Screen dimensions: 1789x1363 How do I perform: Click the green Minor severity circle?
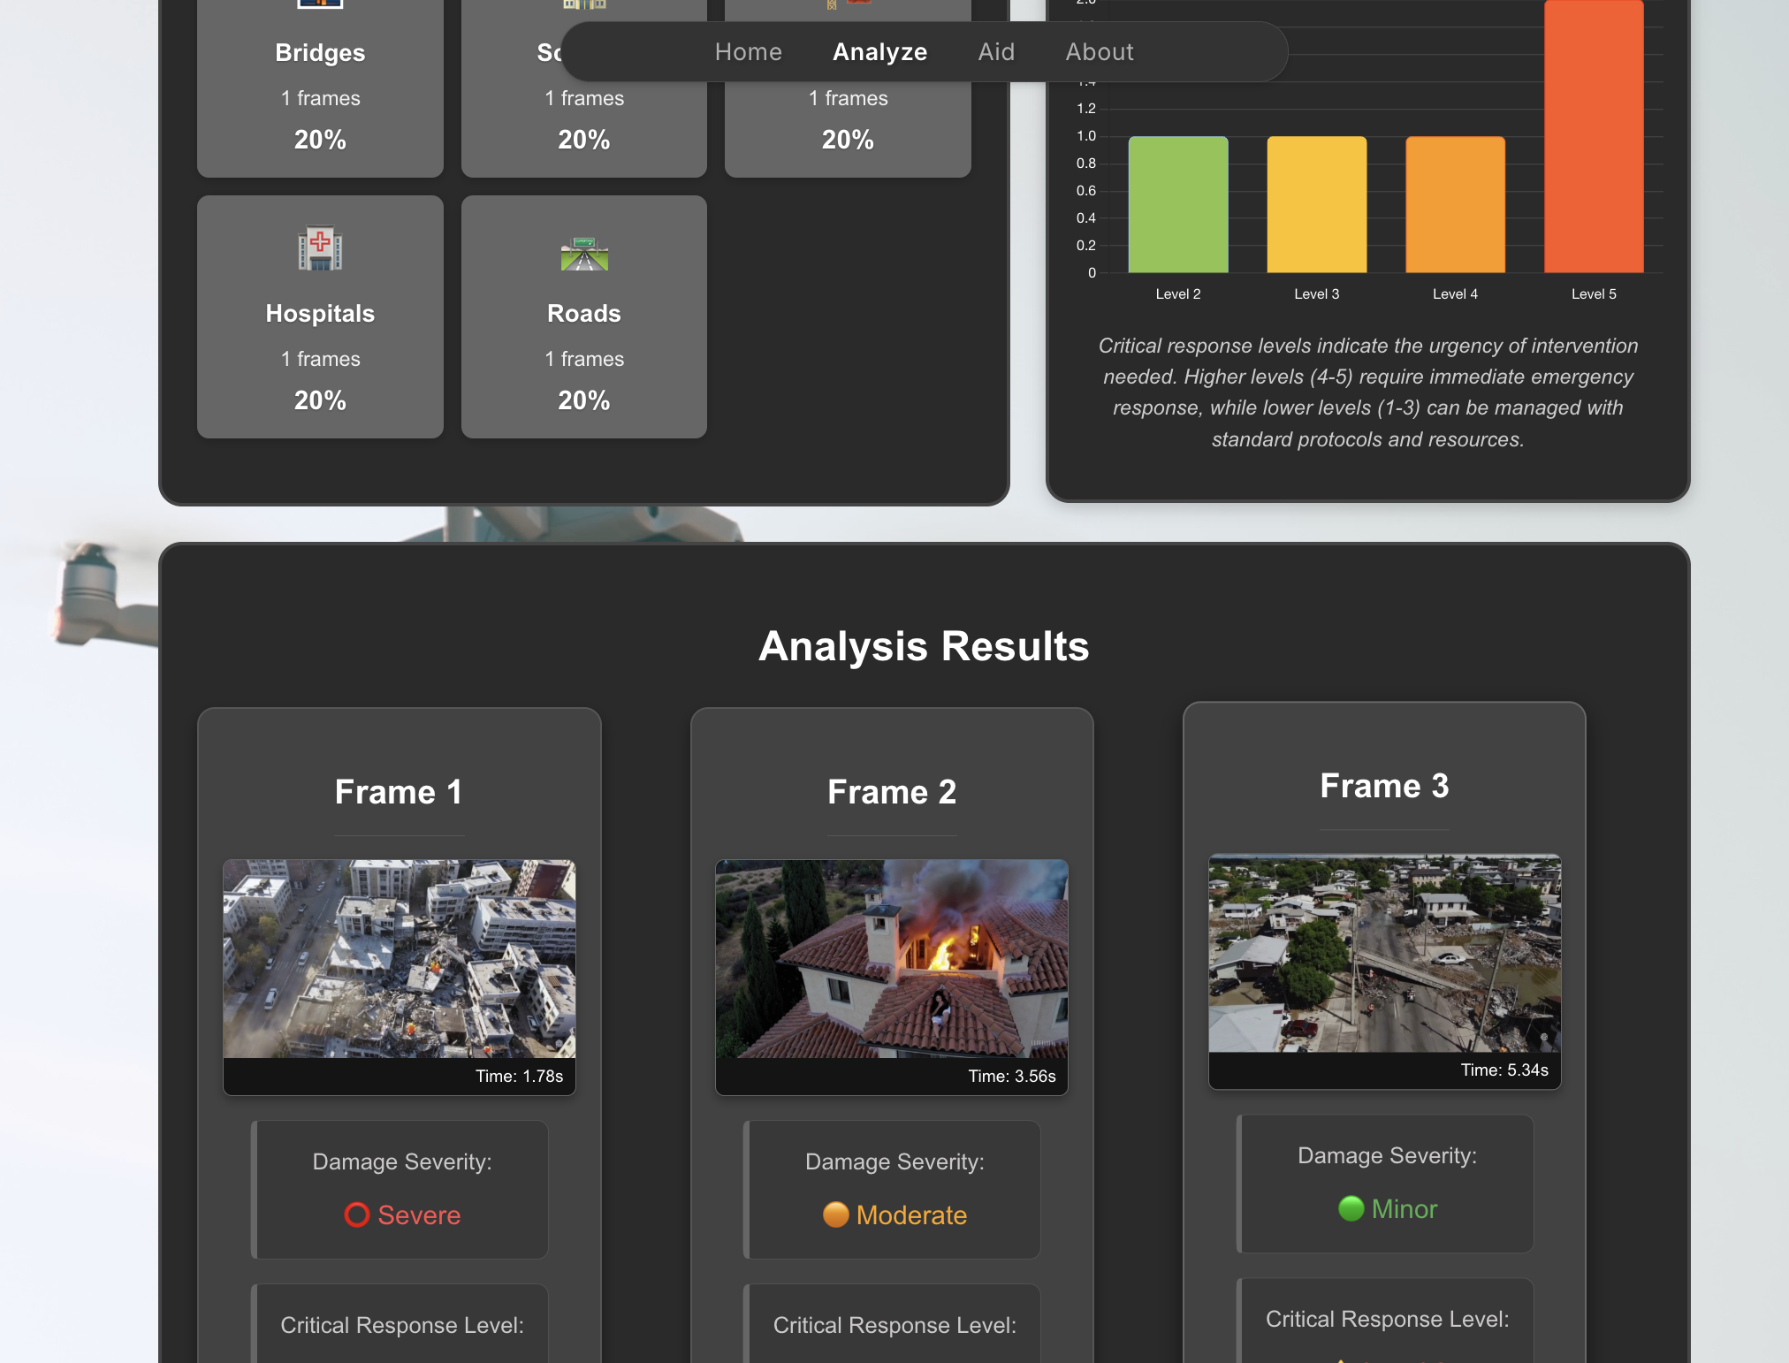click(1351, 1208)
